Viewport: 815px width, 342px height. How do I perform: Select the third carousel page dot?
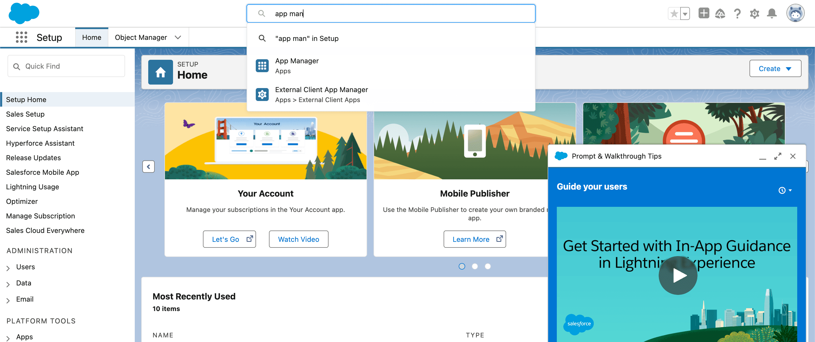[488, 266]
